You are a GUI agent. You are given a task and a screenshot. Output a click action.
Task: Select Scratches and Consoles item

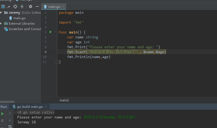pos(25,29)
